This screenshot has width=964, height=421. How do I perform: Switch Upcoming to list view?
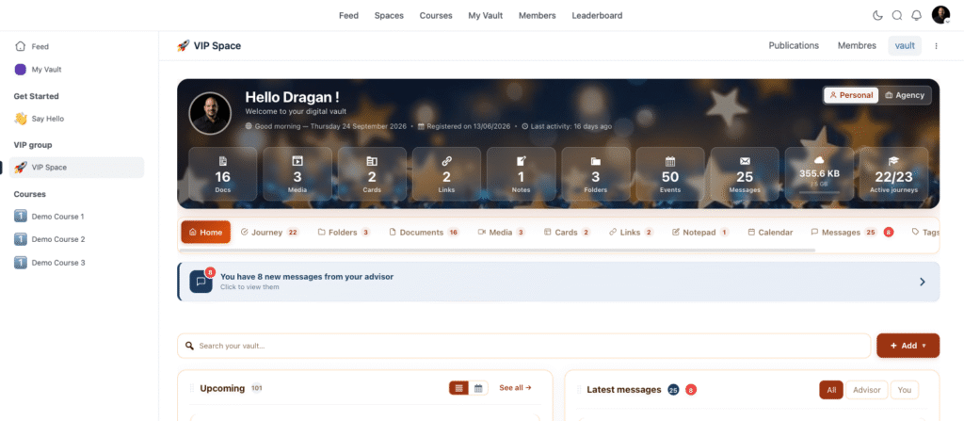point(458,388)
